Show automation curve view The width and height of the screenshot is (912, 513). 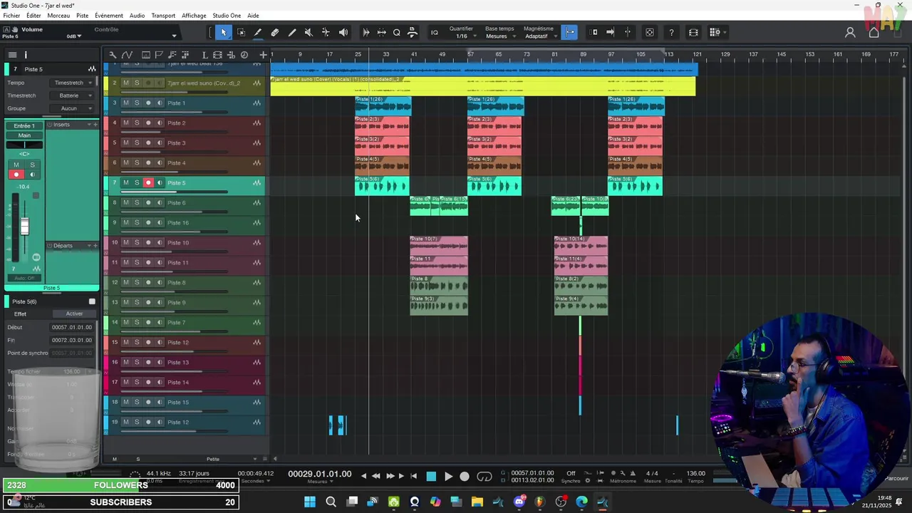click(x=127, y=55)
